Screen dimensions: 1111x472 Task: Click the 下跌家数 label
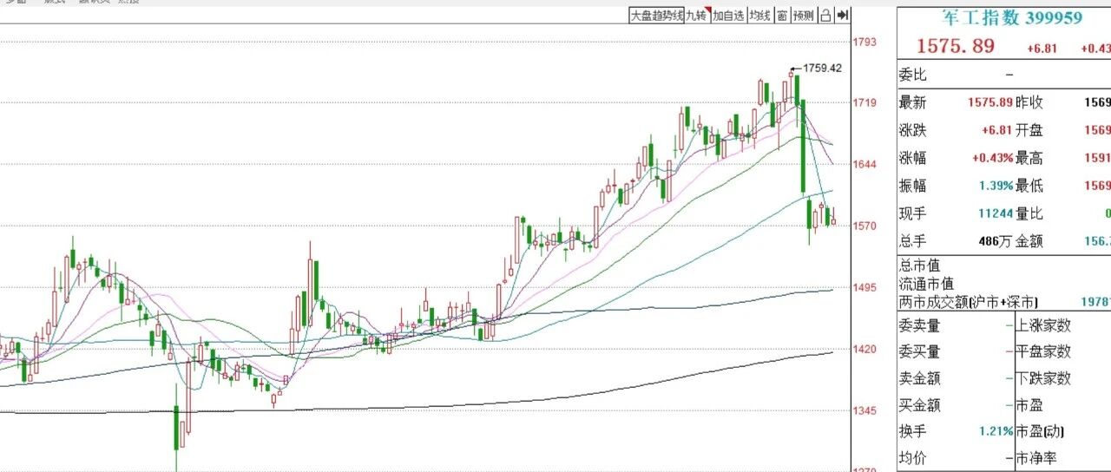[1043, 379]
